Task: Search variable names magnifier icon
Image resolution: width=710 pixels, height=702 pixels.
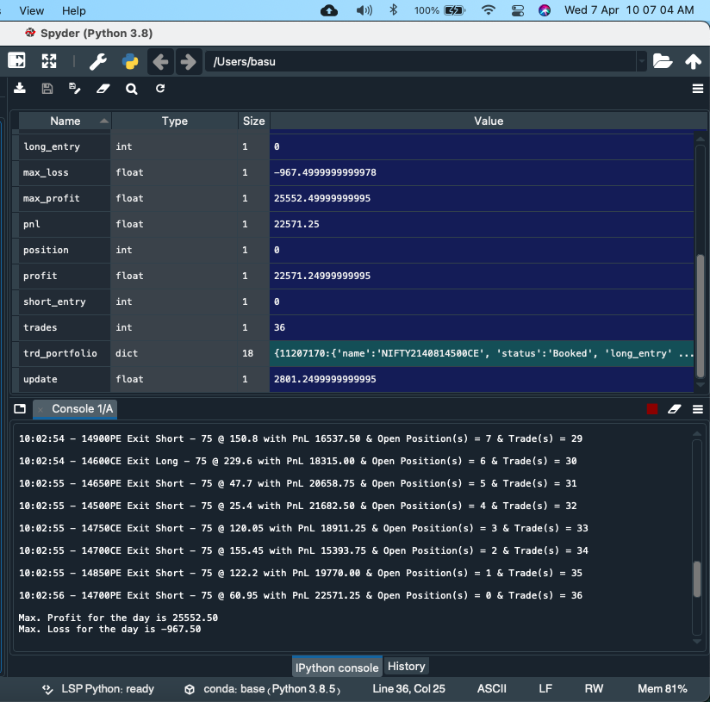Action: (x=131, y=89)
